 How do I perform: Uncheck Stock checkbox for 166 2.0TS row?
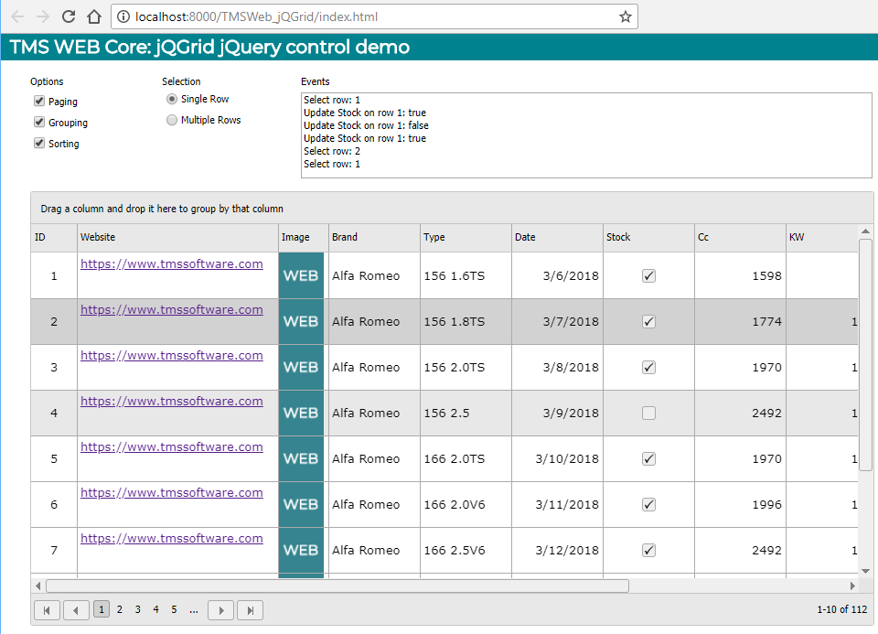point(648,458)
